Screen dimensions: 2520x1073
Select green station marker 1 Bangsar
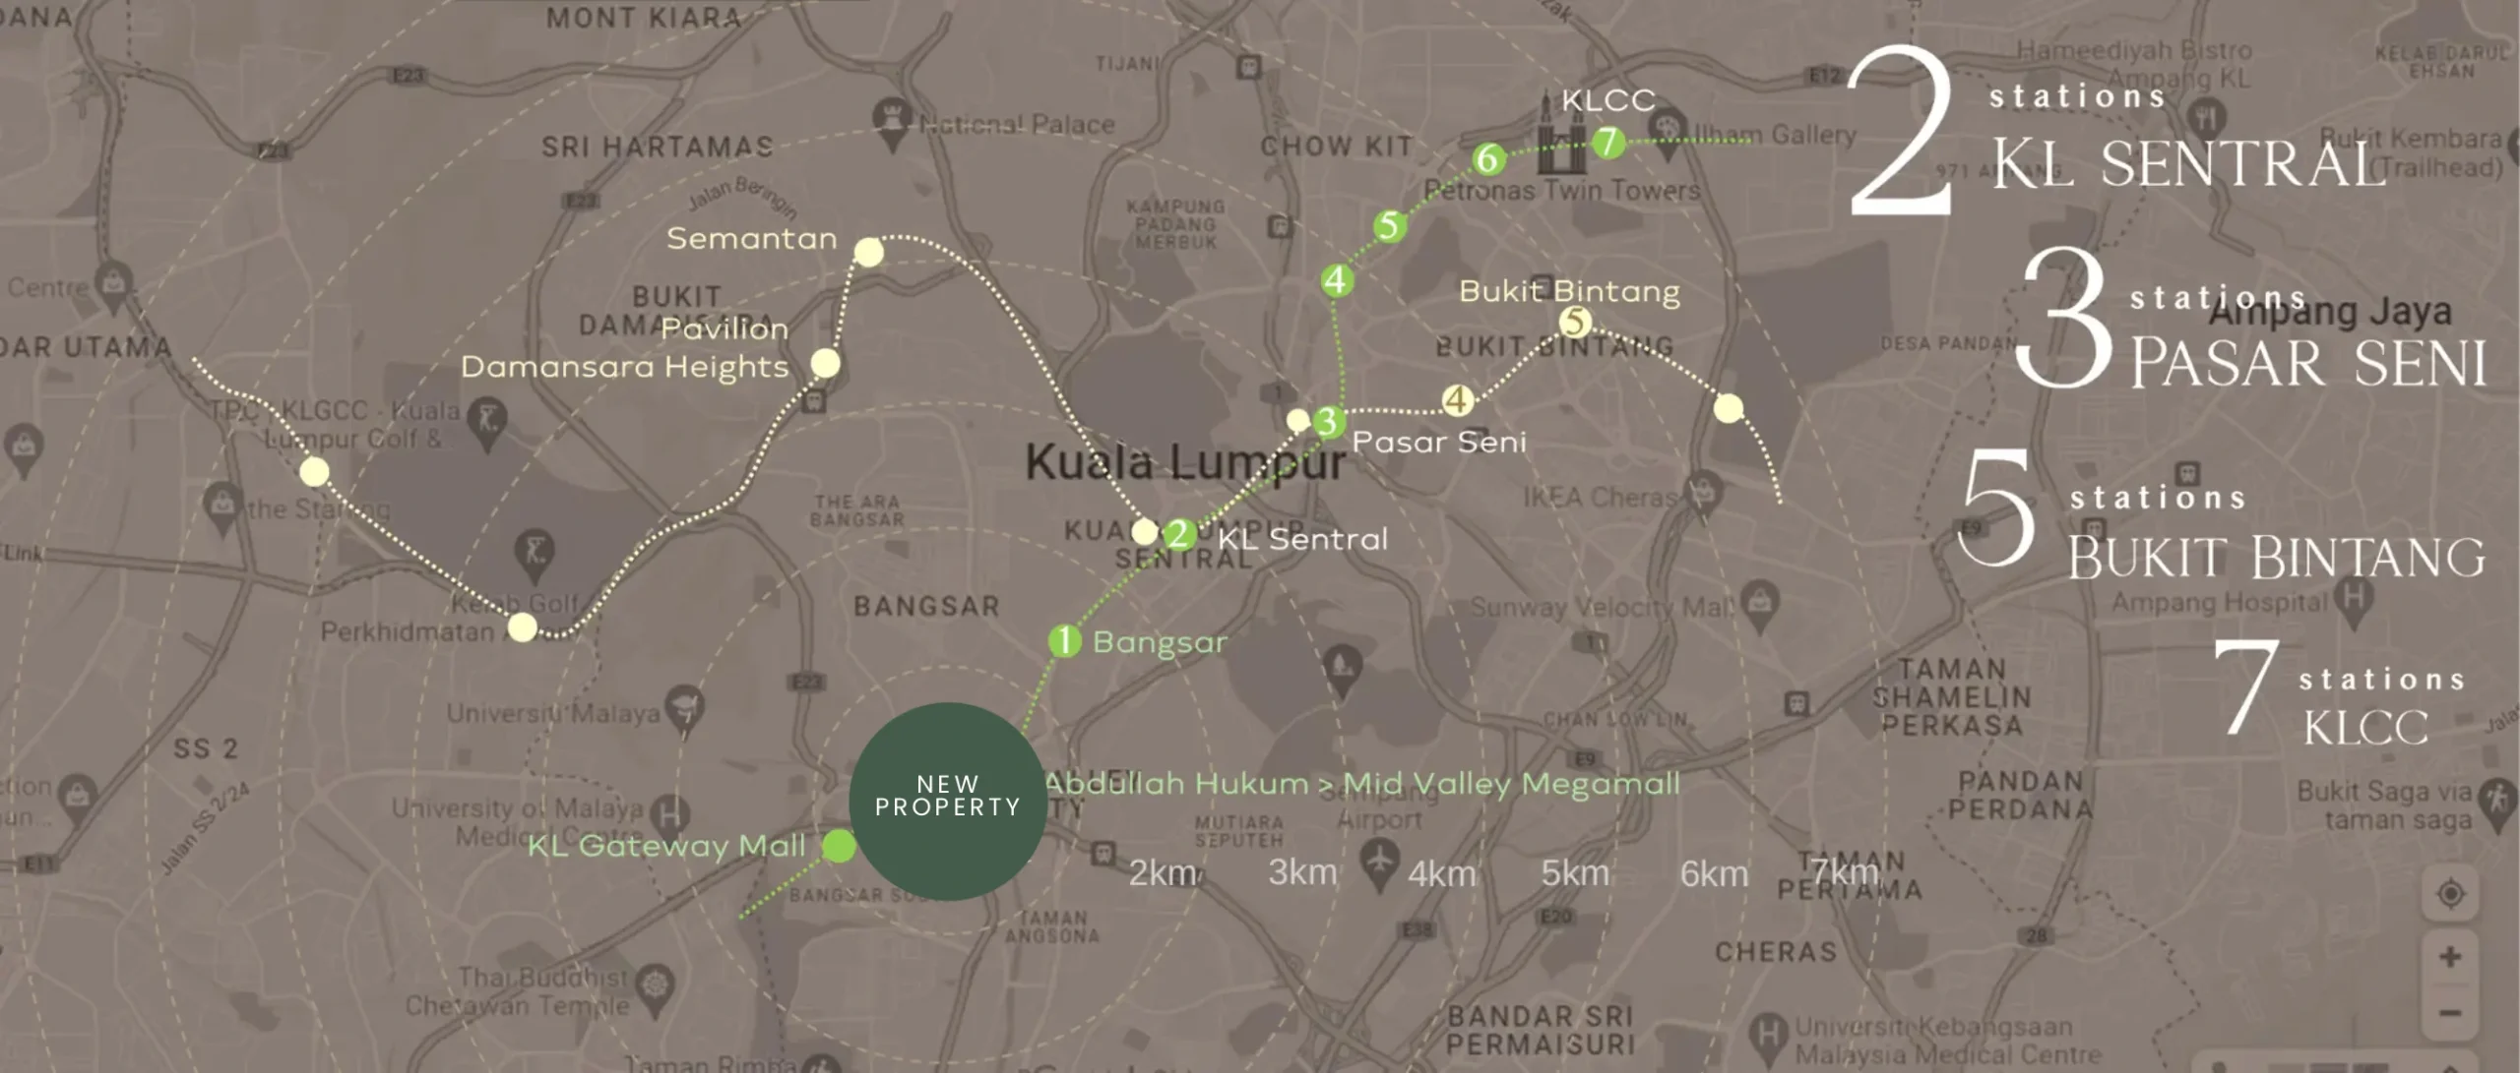[1064, 641]
